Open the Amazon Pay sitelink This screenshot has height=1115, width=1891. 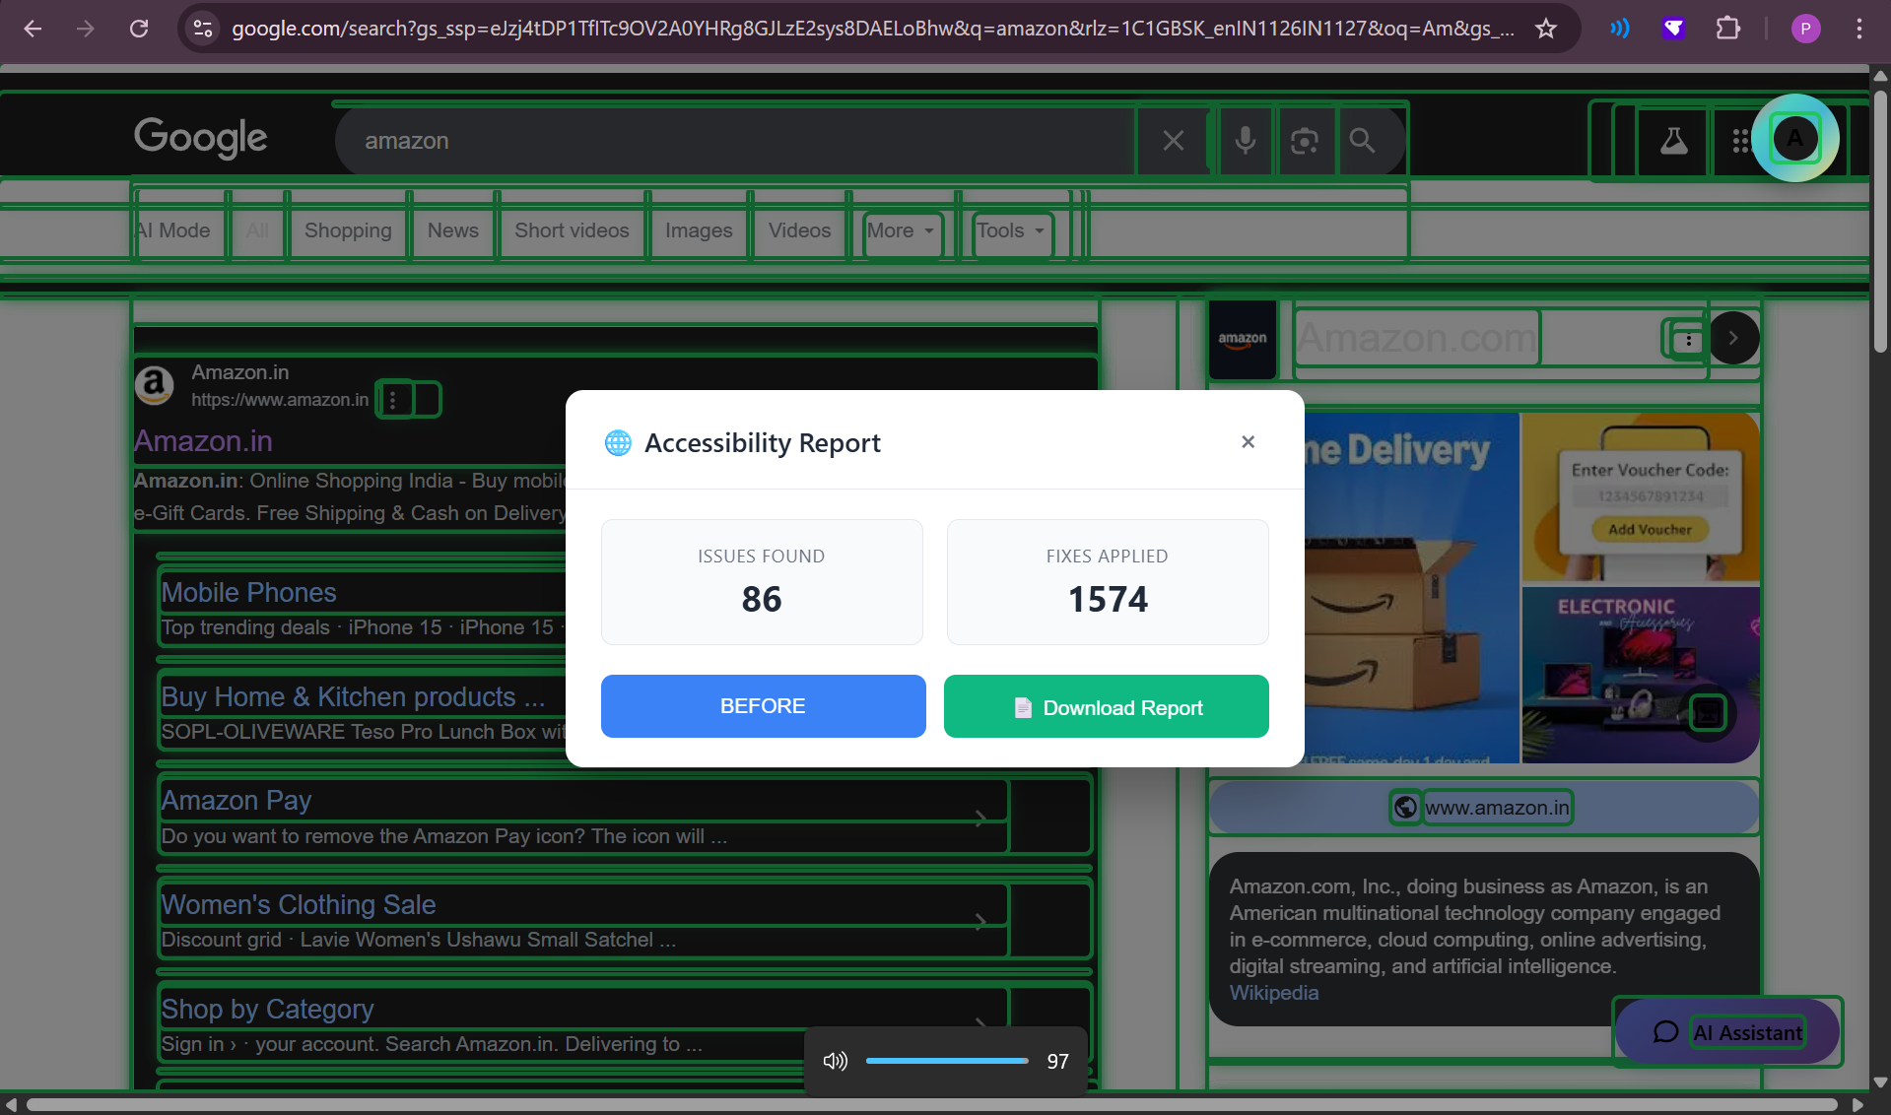[x=236, y=801]
